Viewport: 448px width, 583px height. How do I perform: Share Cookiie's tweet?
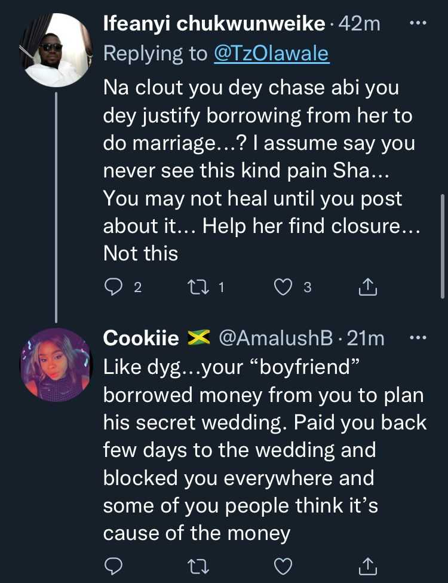point(368,565)
